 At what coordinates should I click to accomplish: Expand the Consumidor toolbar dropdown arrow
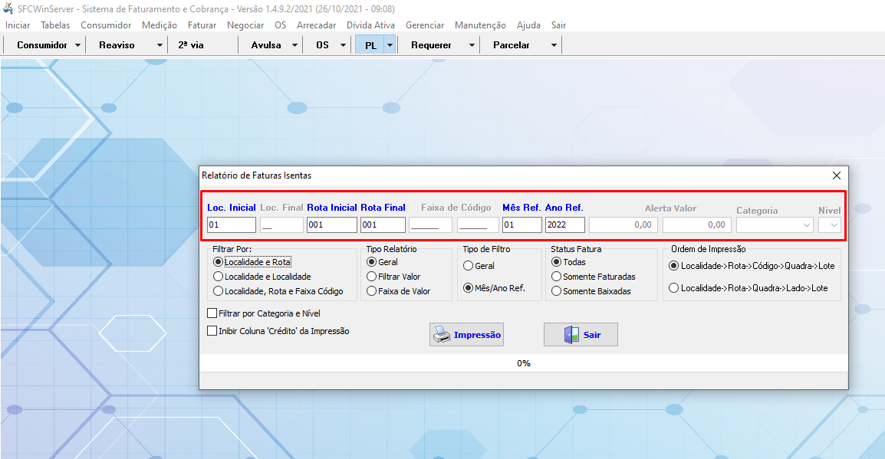(78, 45)
